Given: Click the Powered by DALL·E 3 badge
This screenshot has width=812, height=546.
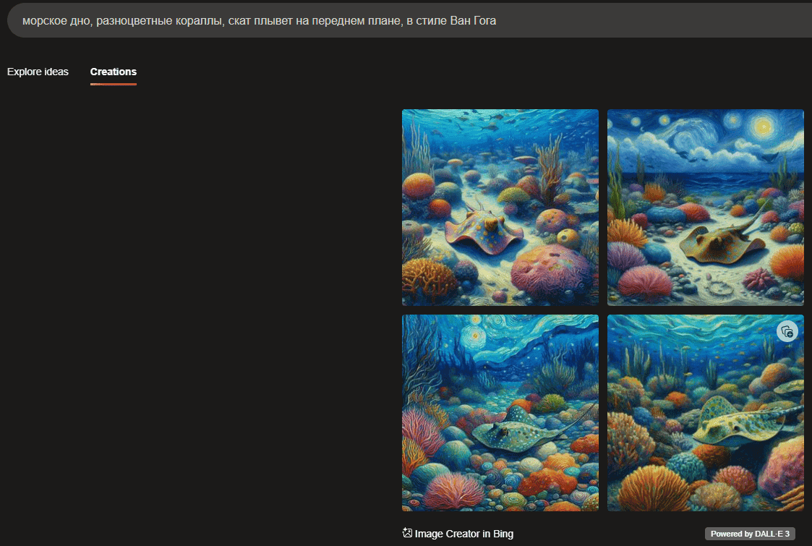Looking at the screenshot, I should pyautogui.click(x=750, y=534).
